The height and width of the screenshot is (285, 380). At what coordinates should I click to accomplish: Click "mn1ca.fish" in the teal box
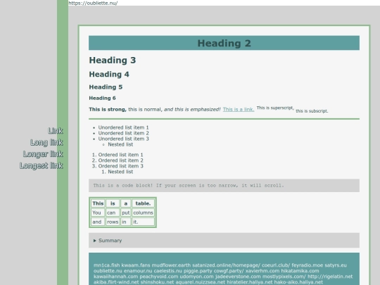tap(107, 265)
